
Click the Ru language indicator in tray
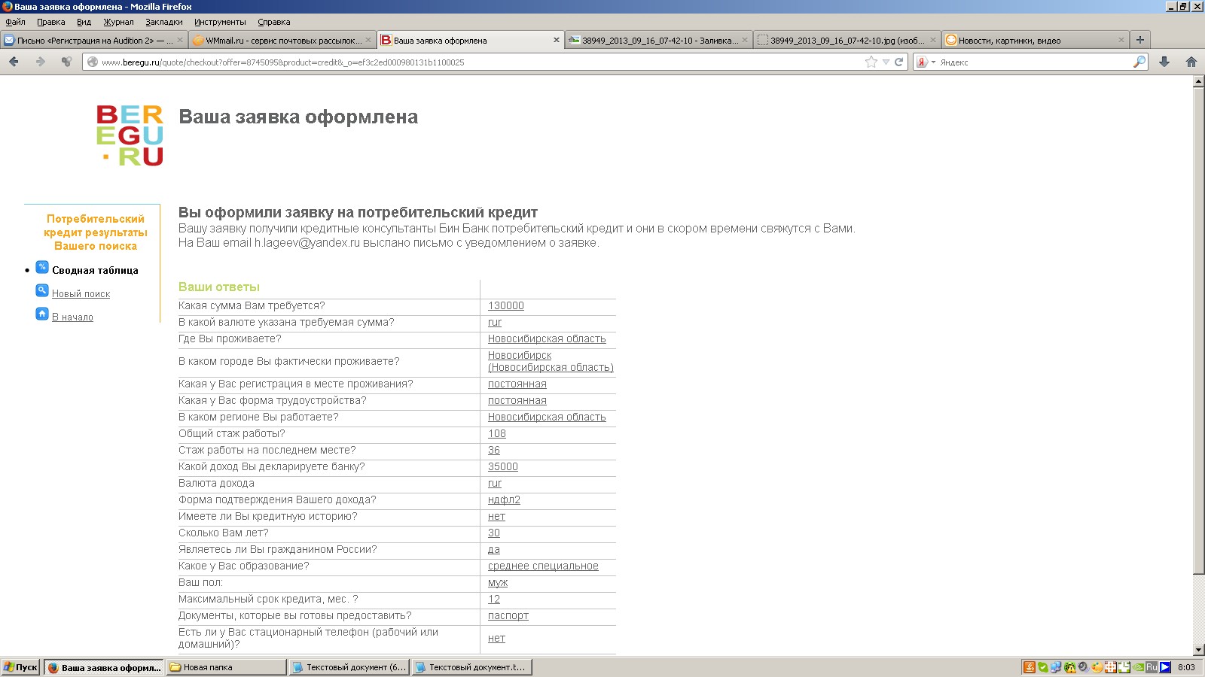(1152, 667)
